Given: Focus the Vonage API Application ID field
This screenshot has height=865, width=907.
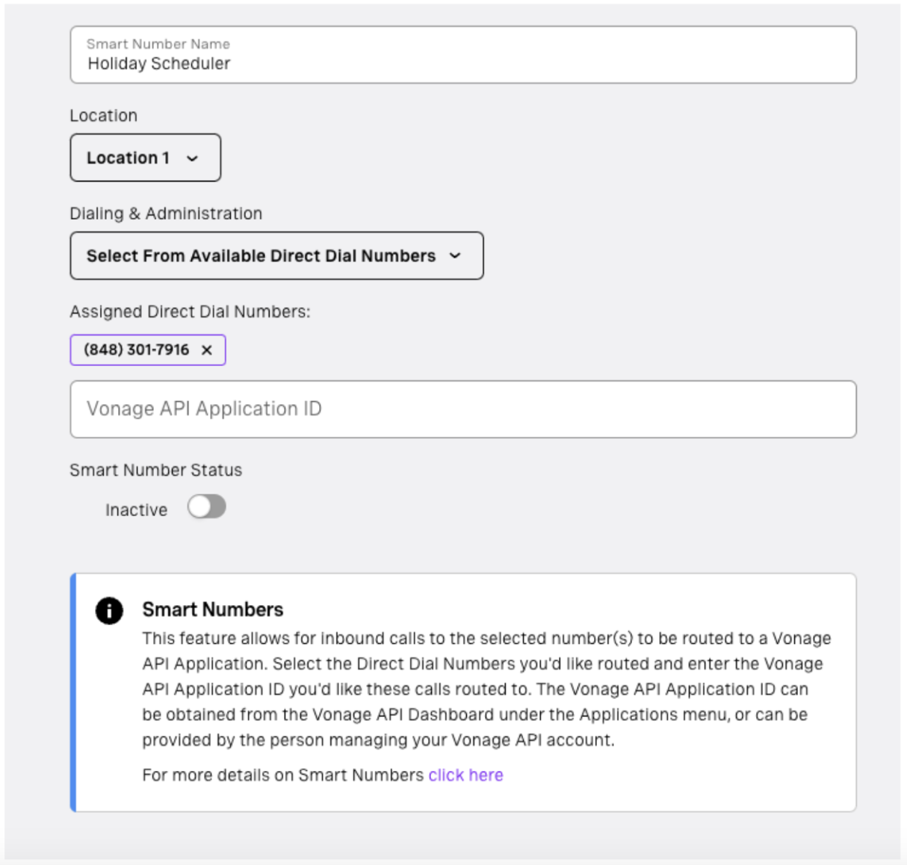Looking at the screenshot, I should tap(462, 409).
